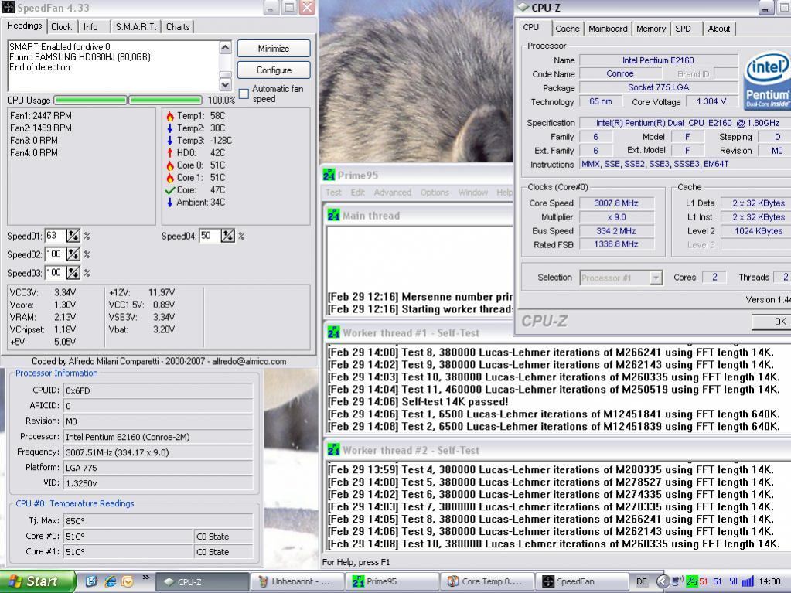Click the Prime95 window title icon
Viewport: 791px width, 593px height.
coord(329,175)
